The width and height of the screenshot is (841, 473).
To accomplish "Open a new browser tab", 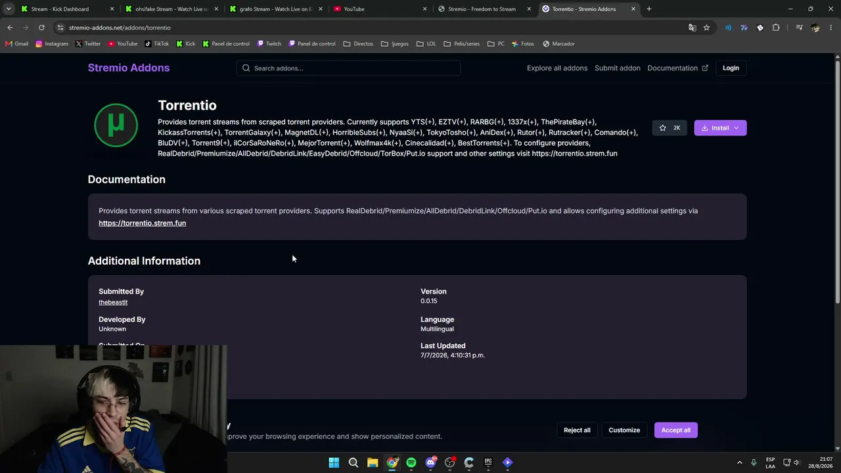I will 648,9.
